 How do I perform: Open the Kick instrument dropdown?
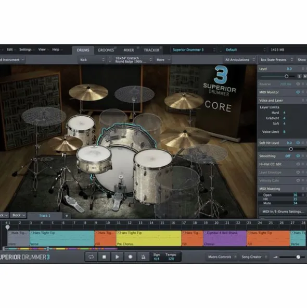(92, 60)
